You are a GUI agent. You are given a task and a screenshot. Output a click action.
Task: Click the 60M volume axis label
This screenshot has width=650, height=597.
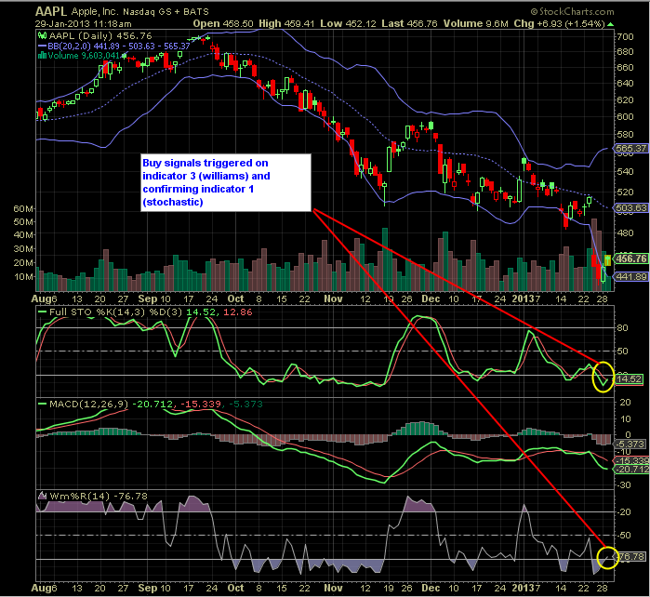[x=23, y=208]
